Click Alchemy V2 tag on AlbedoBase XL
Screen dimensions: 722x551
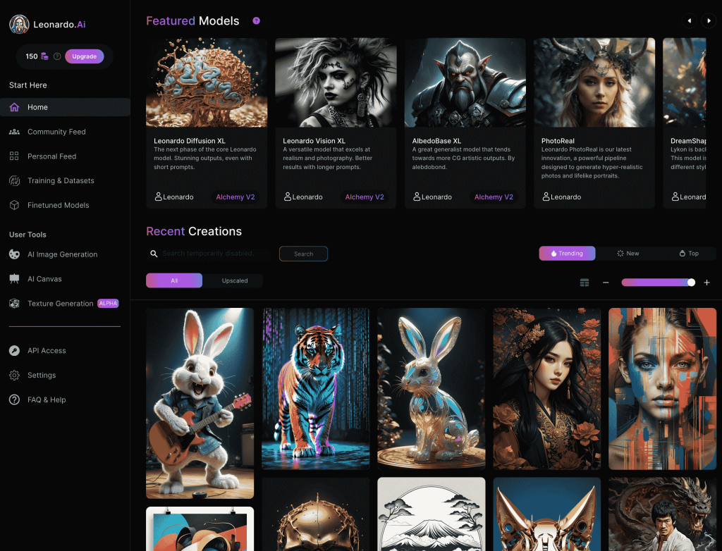(494, 197)
